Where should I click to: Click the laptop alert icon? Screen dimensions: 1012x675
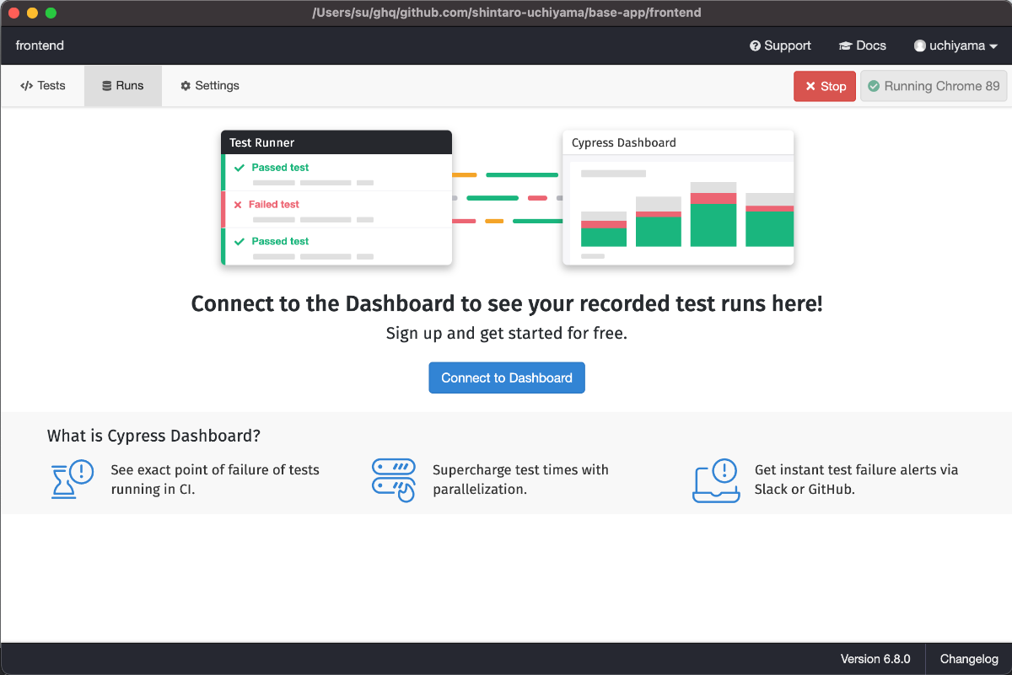pyautogui.click(x=716, y=480)
